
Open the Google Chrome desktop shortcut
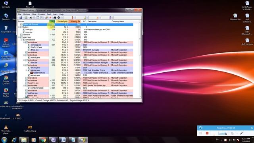6,80
